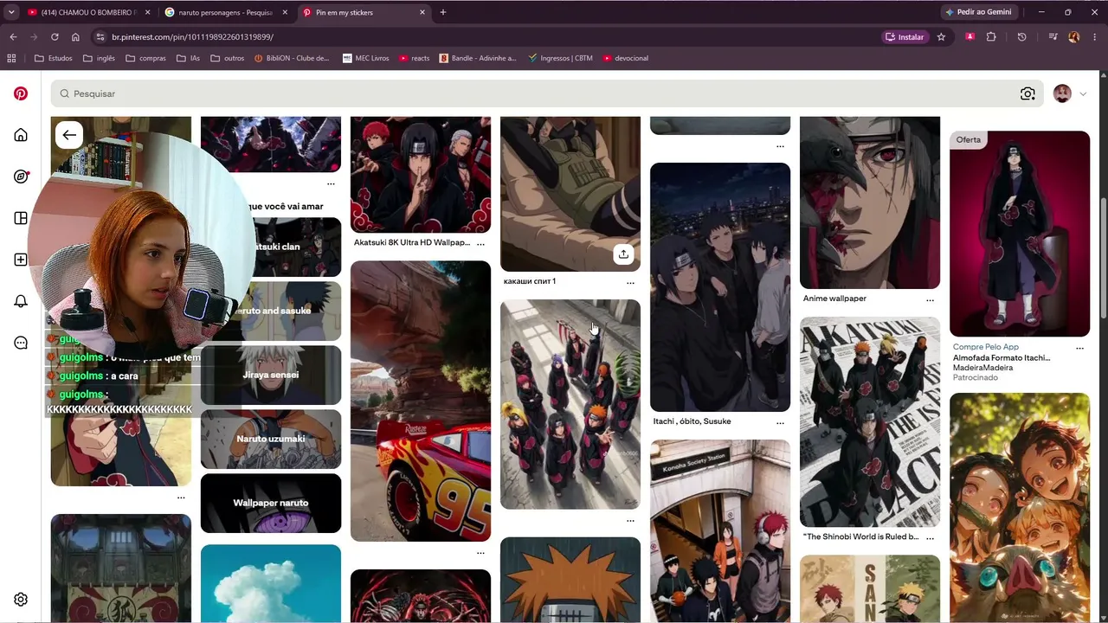Open more options for the Almofada Itachi ad
The height and width of the screenshot is (623, 1108).
coord(1079,348)
